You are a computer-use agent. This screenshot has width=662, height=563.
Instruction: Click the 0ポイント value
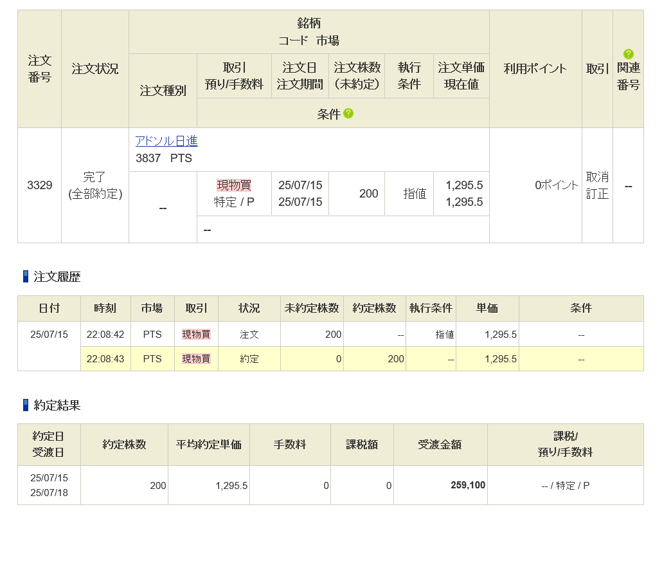(556, 185)
